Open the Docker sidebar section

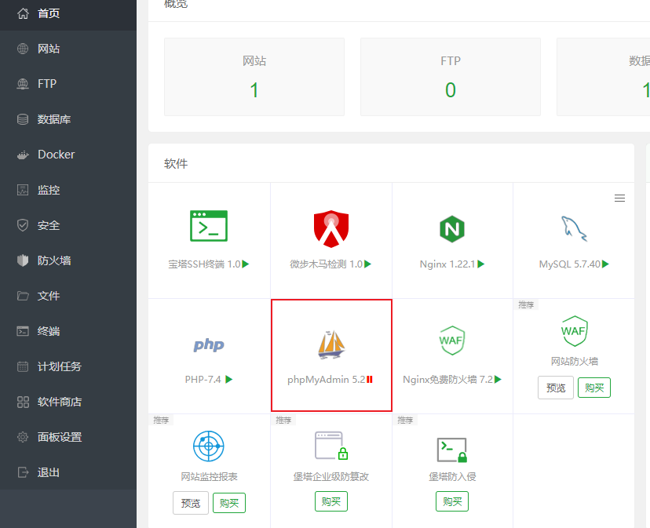(x=68, y=155)
